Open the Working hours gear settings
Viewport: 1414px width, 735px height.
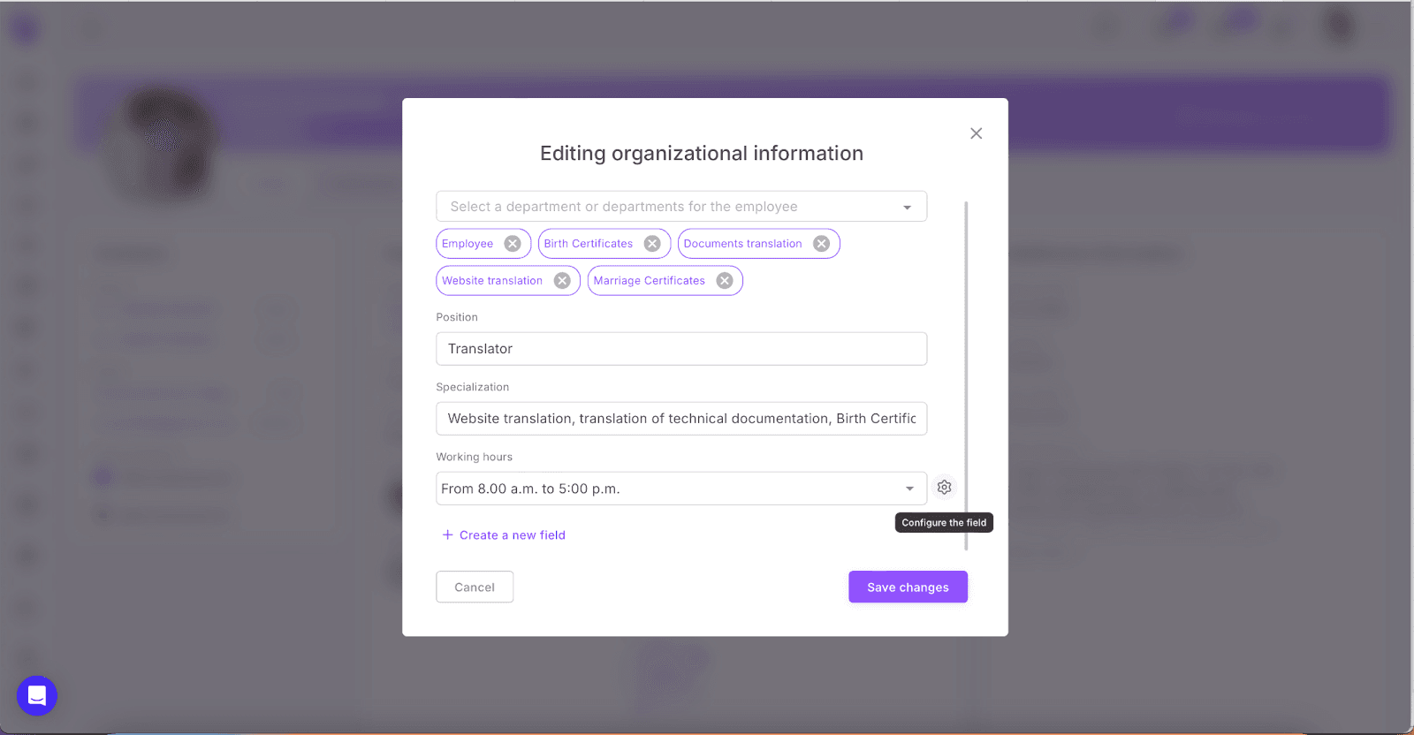click(x=944, y=488)
